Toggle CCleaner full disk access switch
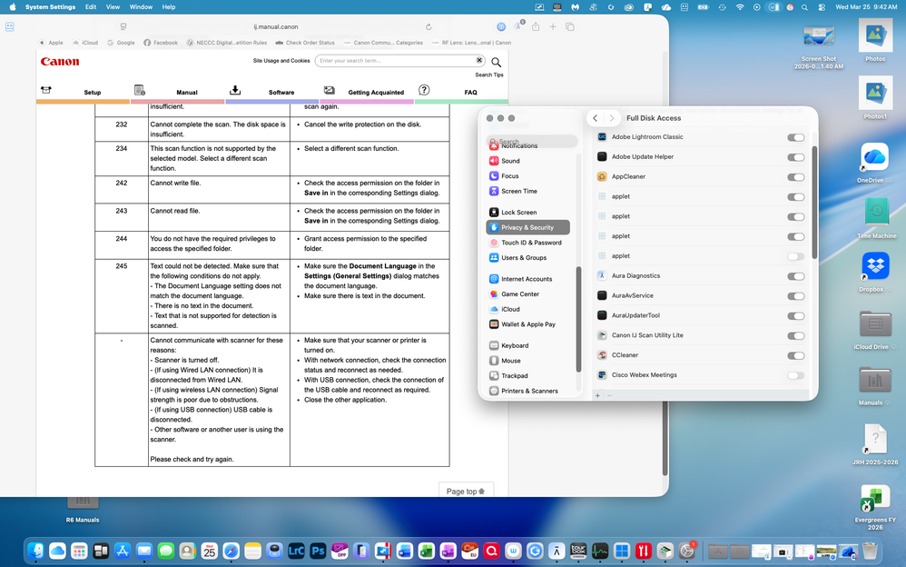This screenshot has width=906, height=567. point(795,356)
